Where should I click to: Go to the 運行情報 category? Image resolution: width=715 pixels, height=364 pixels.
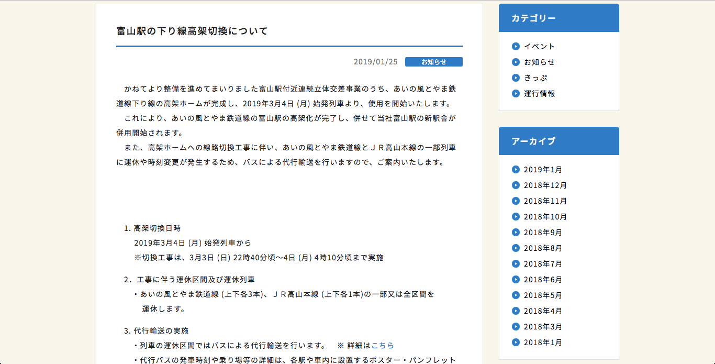point(539,93)
